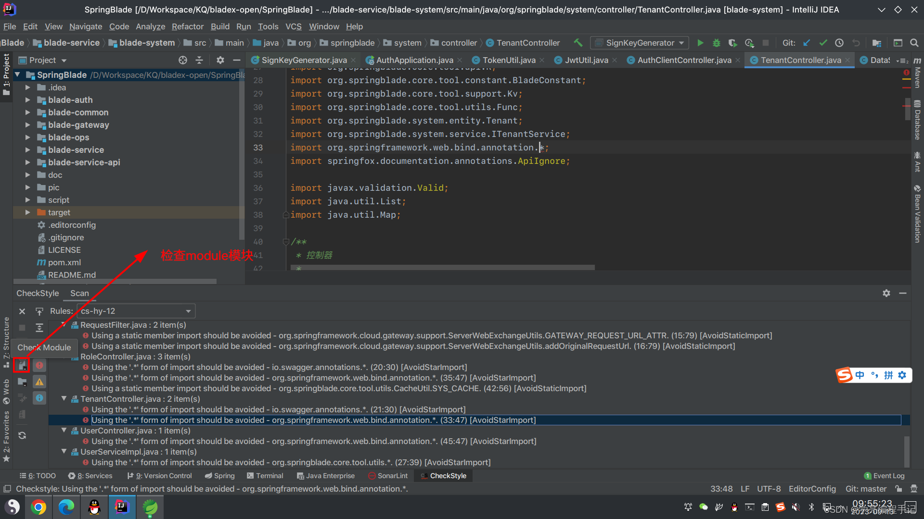Image resolution: width=924 pixels, height=519 pixels.
Task: Open the Refactor menu
Action: coord(188,26)
